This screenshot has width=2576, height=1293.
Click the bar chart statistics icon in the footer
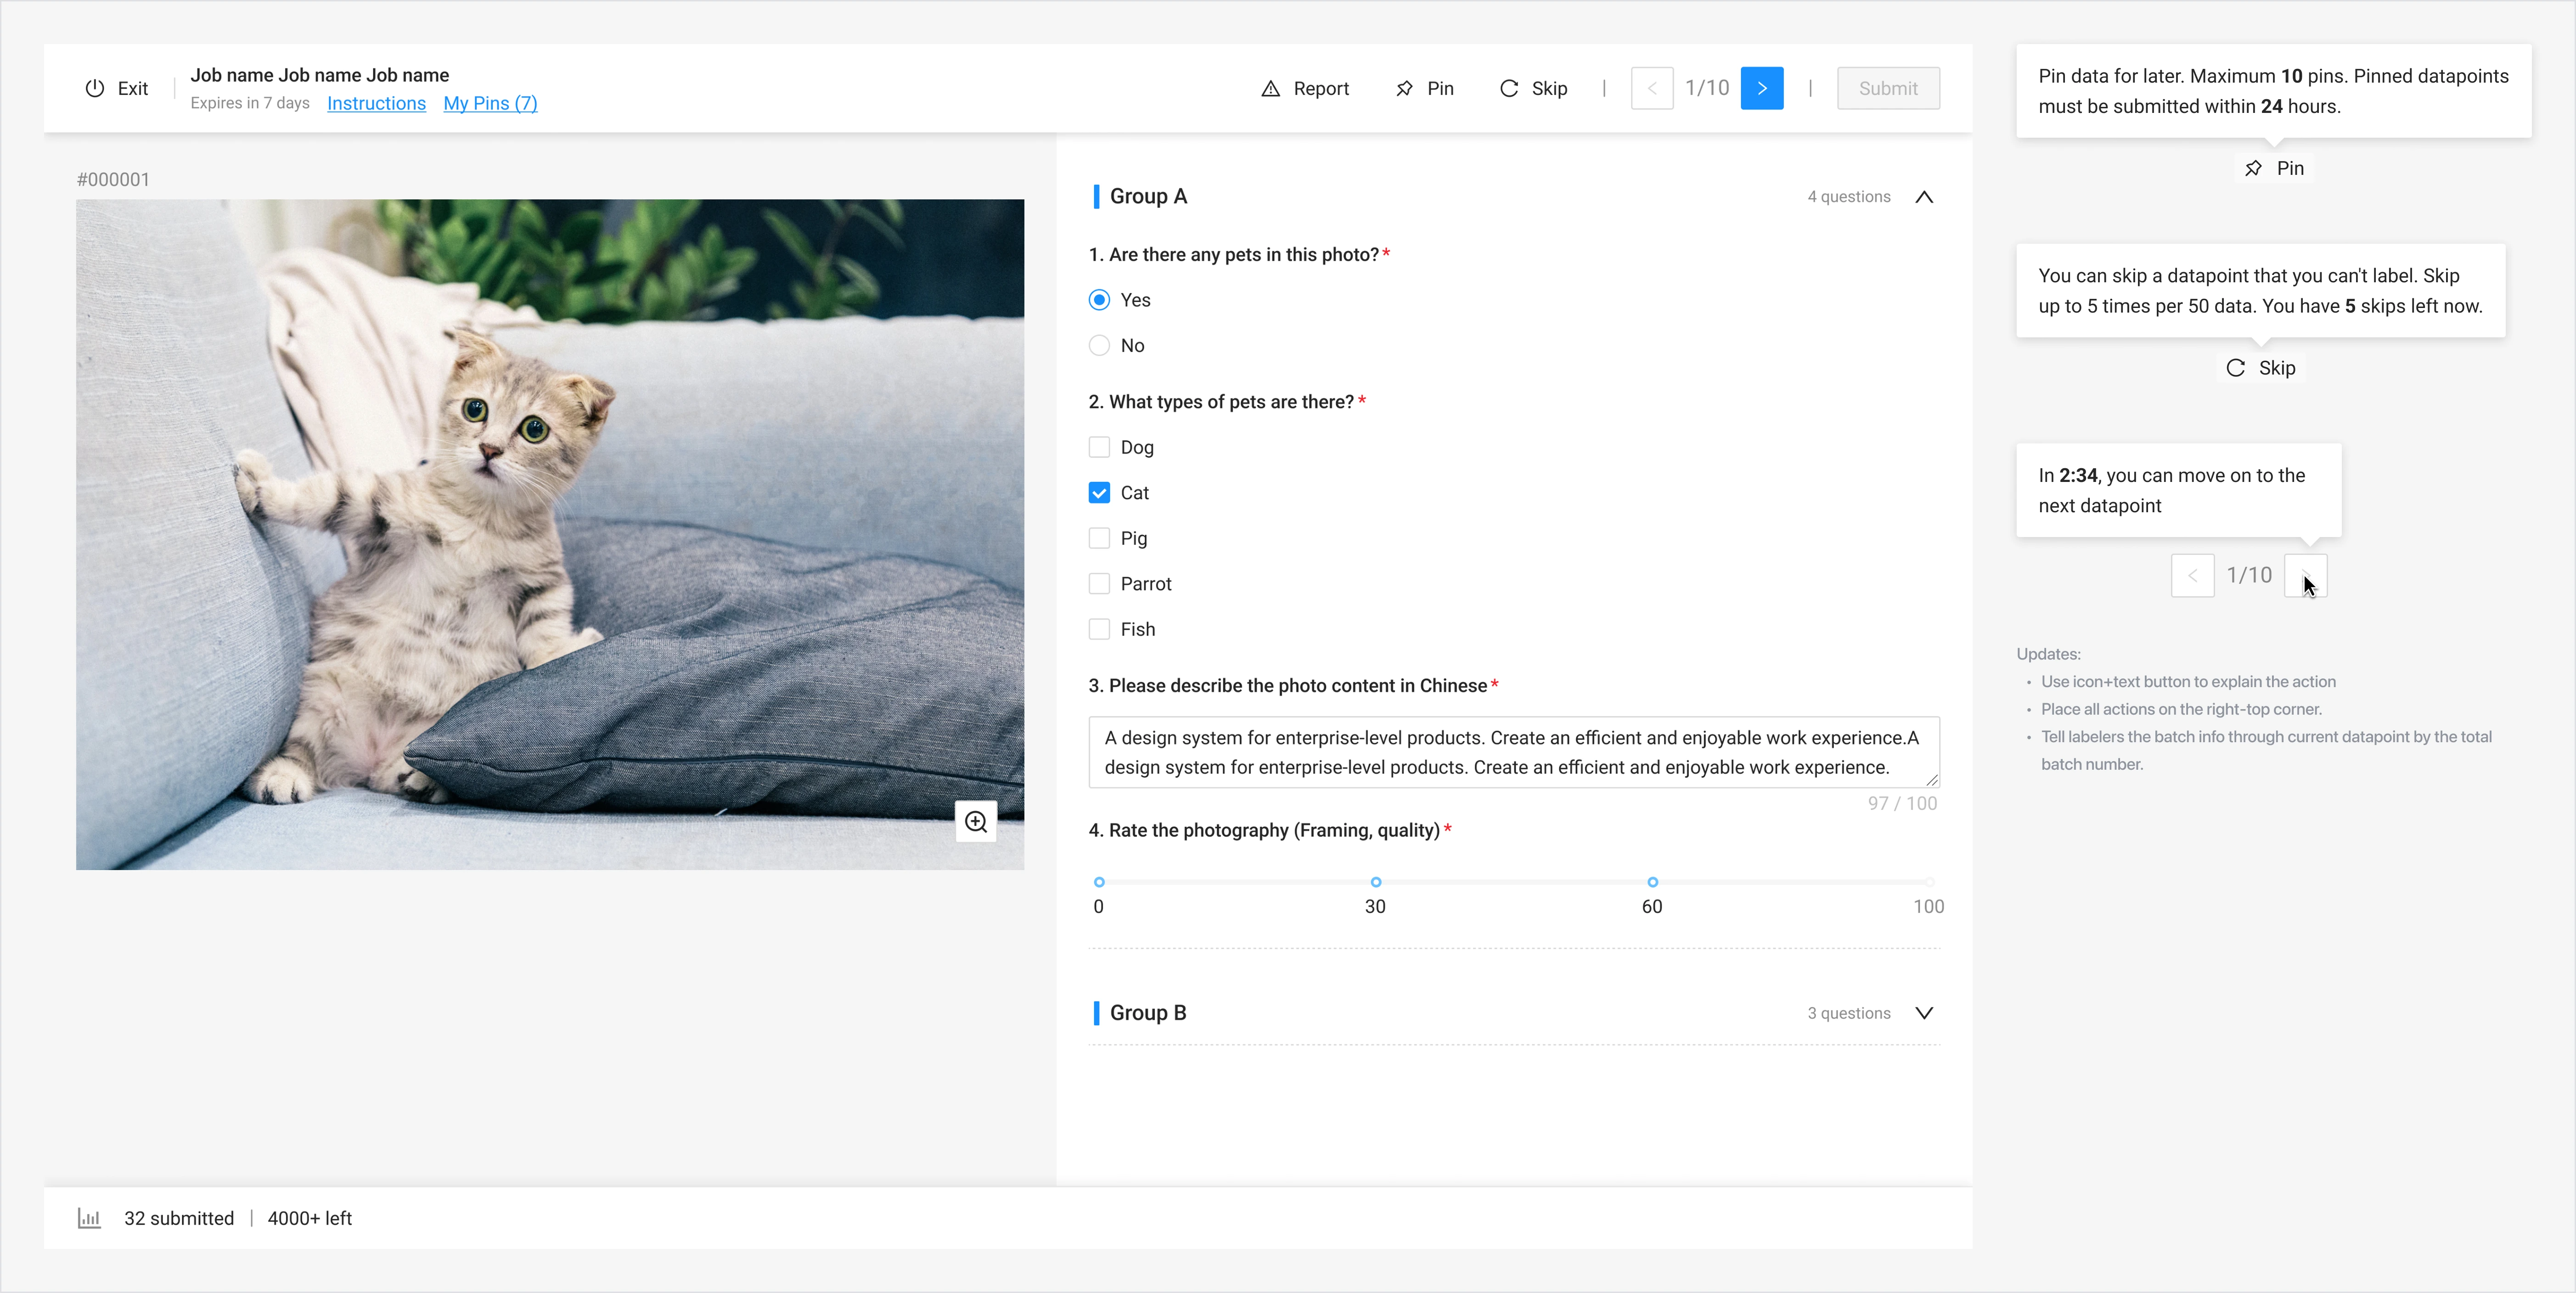(89, 1218)
